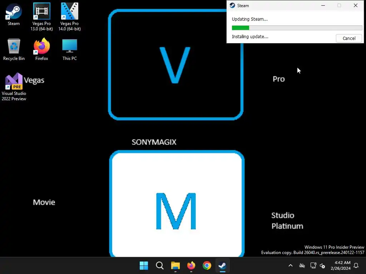The height and width of the screenshot is (274, 366).
Task: Open the notifications bell icon
Action: [356, 265]
